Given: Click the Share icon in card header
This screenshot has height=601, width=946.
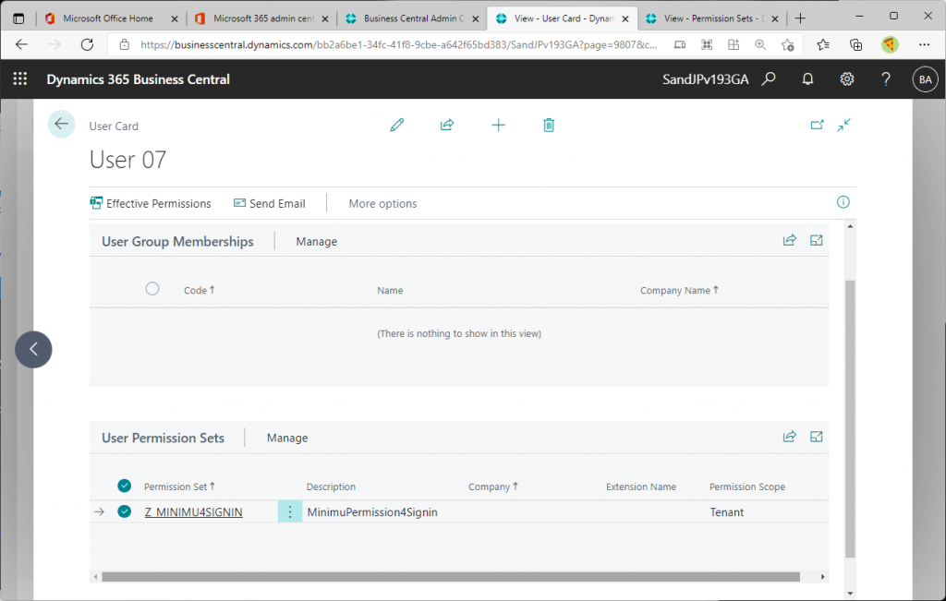Looking at the screenshot, I should click(x=447, y=125).
